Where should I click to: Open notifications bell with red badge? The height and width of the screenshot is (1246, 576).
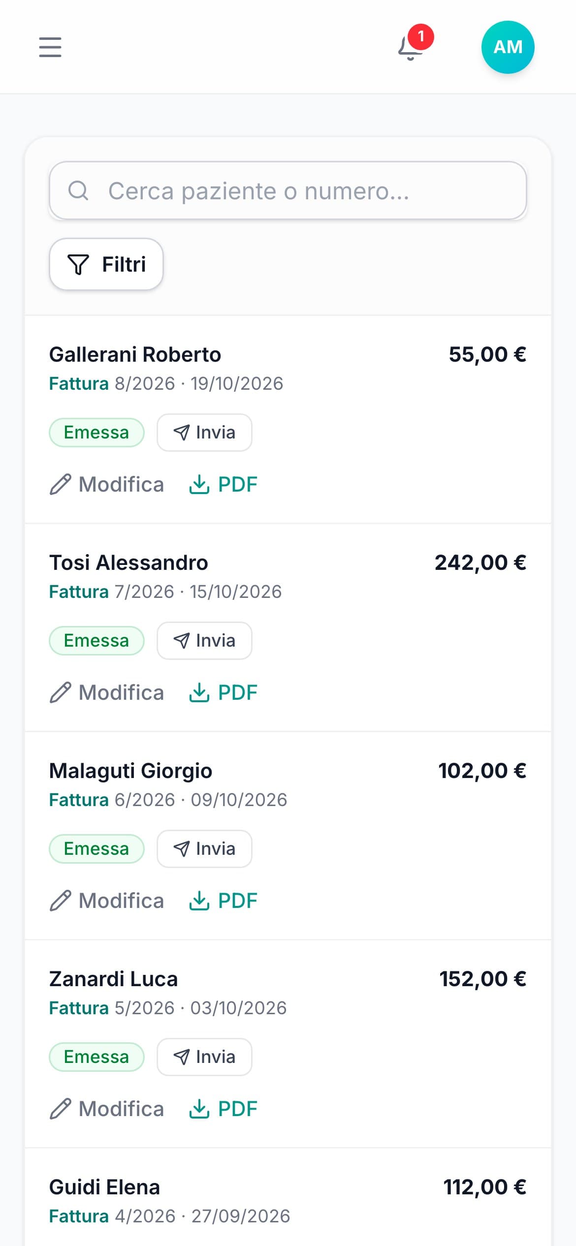pos(413,44)
